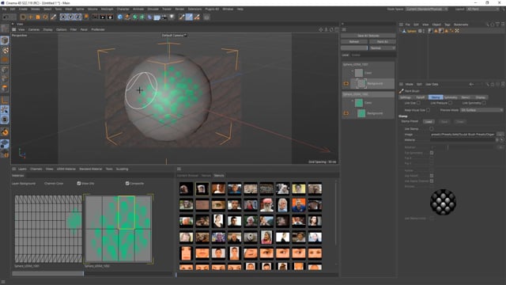Screen dimensions: 506x285
Task: Select the first face stencil thumbnail
Action: pyautogui.click(x=187, y=188)
